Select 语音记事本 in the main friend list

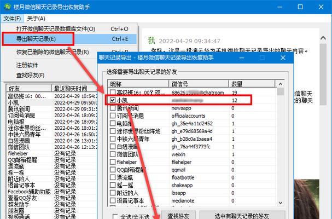pos(21,185)
